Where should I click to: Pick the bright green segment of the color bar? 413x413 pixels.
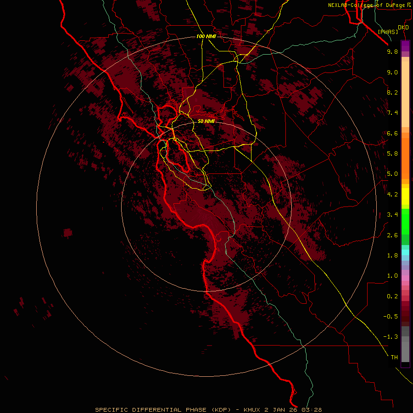[405, 221]
